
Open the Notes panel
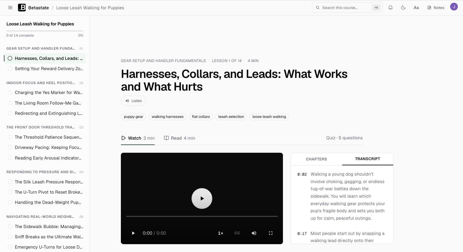point(436,8)
